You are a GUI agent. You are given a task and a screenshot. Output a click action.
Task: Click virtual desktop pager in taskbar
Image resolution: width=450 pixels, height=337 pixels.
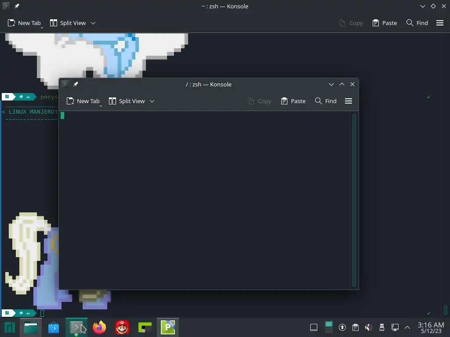tap(329, 327)
